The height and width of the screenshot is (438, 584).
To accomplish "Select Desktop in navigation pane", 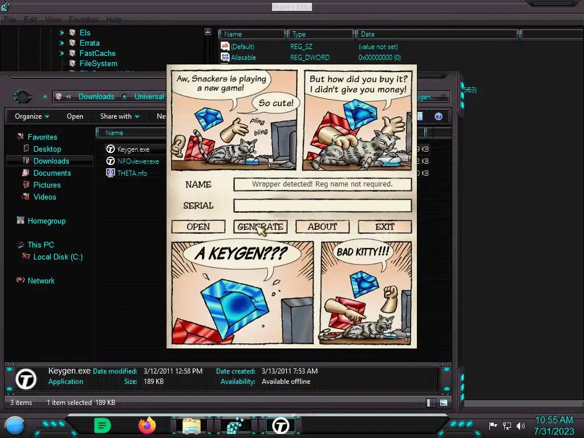I will (x=47, y=149).
